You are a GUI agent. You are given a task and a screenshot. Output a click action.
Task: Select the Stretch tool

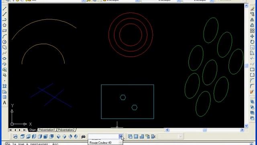click(x=252, y=53)
